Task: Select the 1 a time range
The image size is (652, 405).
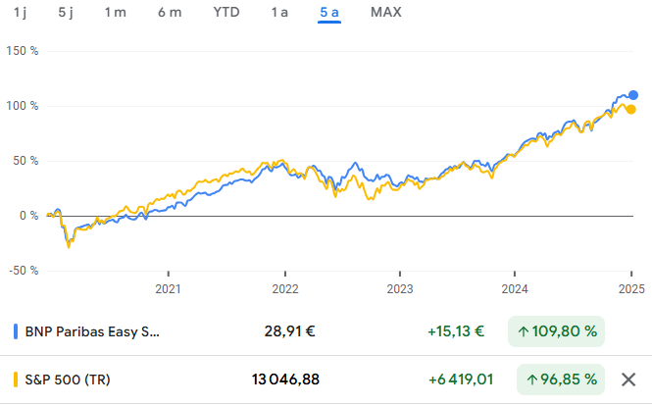Action: coord(279,13)
